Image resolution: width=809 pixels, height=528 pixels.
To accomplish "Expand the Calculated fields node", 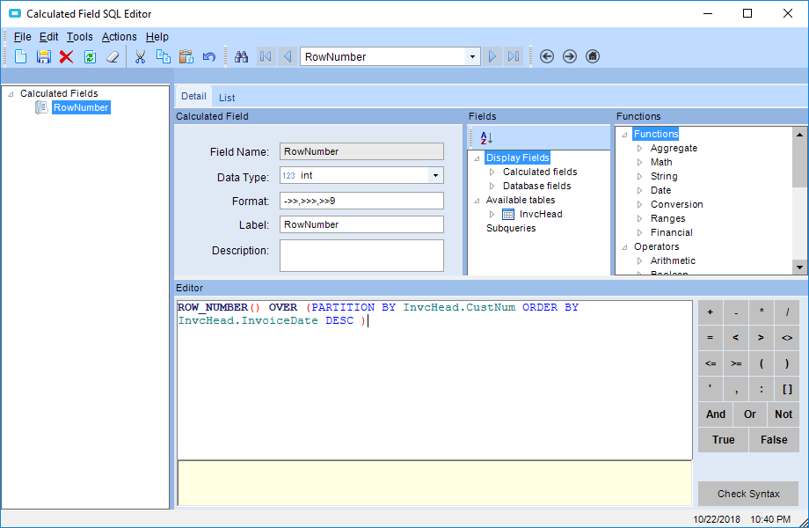I will pos(492,172).
